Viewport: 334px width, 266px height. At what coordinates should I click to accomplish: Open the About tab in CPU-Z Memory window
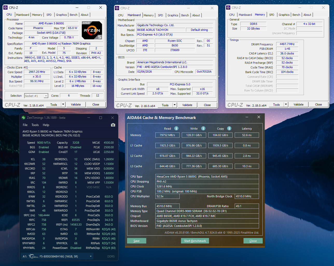[x=307, y=15]
